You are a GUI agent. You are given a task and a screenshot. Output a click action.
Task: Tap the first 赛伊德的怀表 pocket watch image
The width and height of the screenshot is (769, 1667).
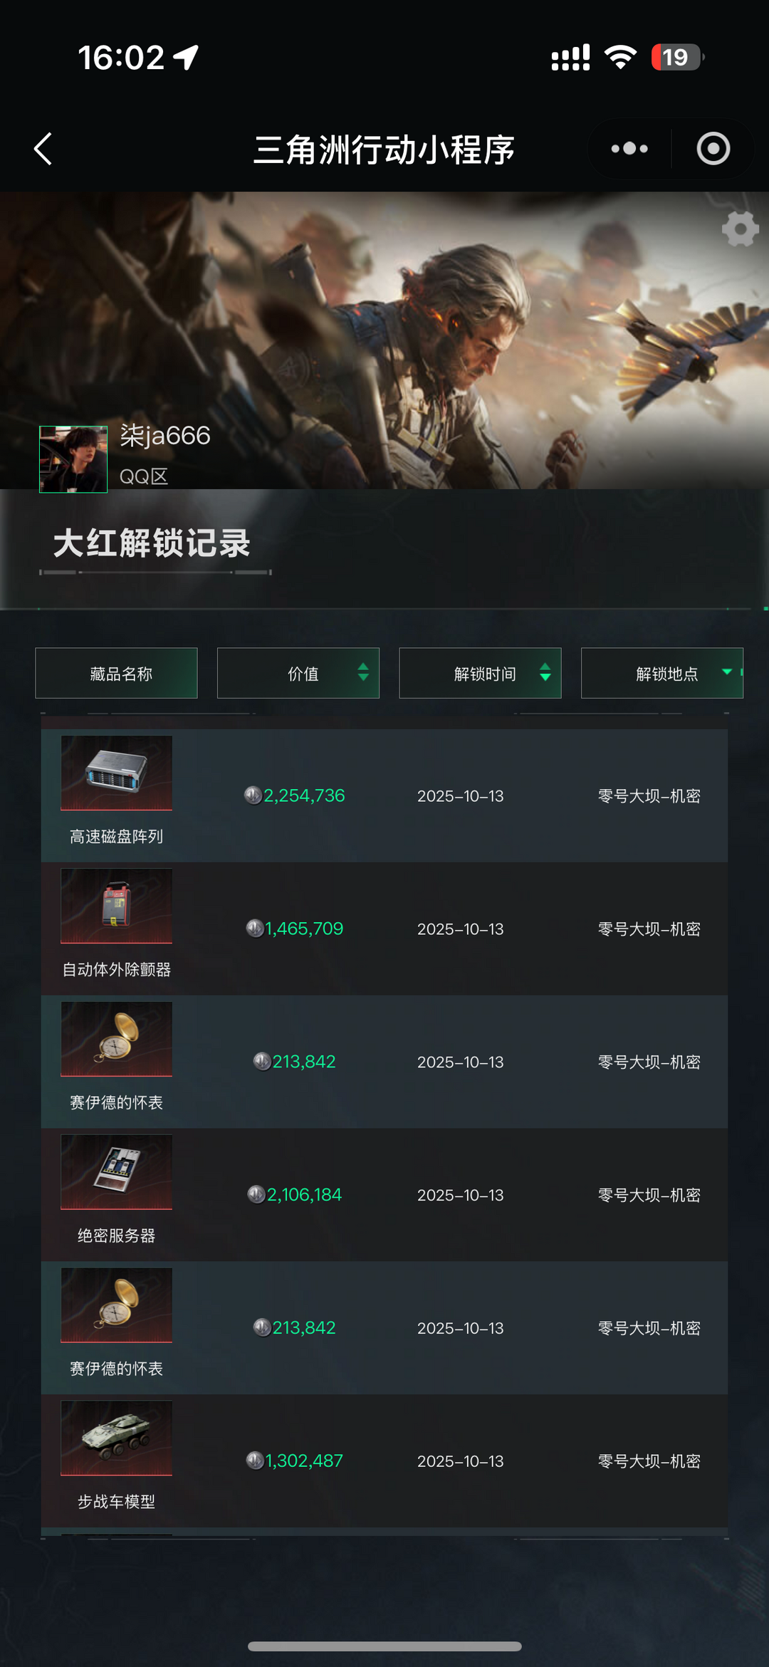pos(117,1039)
